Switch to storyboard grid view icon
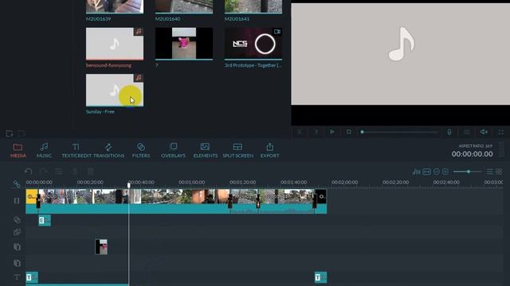Viewport: 510px width, 286px height. (x=499, y=172)
